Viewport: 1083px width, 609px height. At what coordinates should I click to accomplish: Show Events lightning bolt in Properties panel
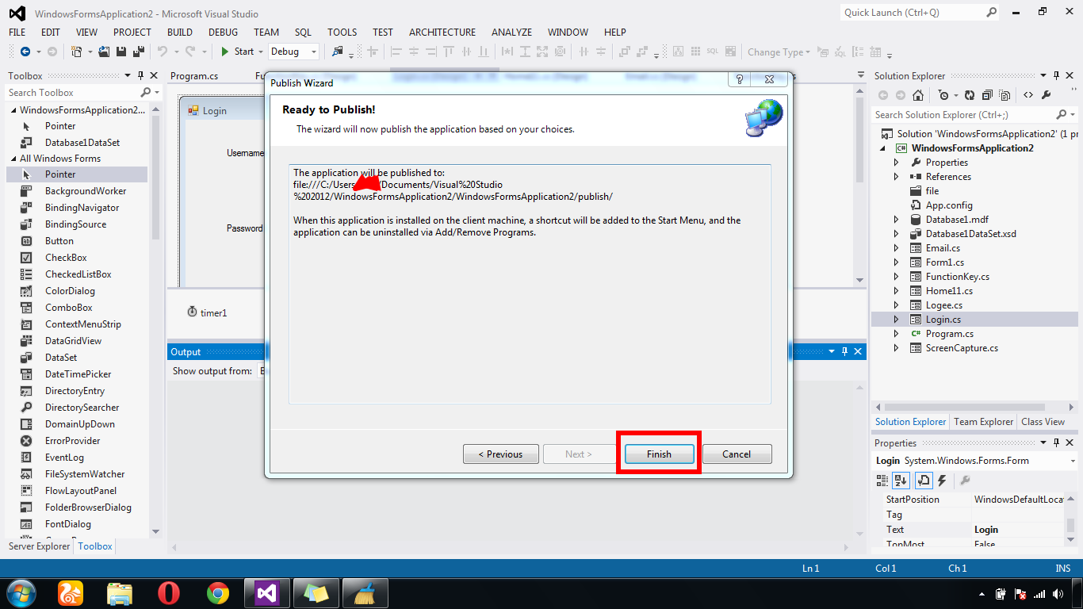943,481
